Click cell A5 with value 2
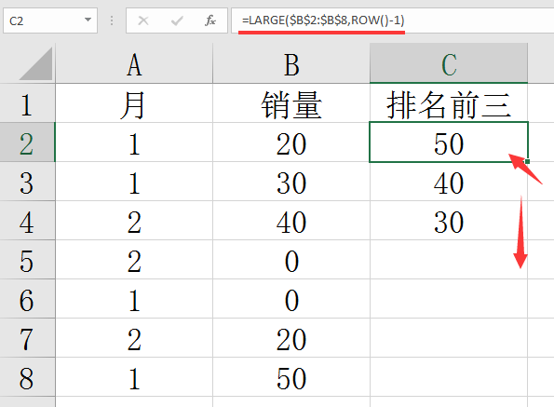Viewport: 554px width, 407px height. click(x=134, y=260)
